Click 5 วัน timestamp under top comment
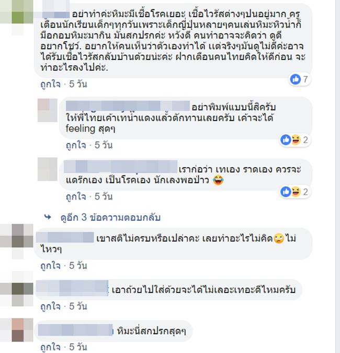Viewport: 340px width, 353px height. 78,84
